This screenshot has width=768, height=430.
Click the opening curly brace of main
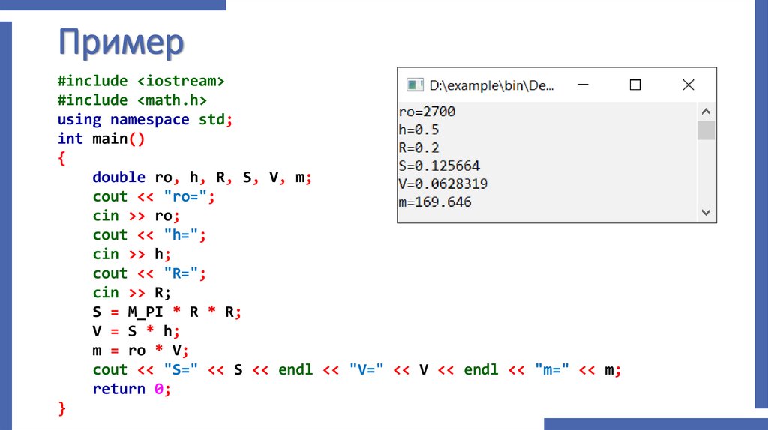(61, 159)
